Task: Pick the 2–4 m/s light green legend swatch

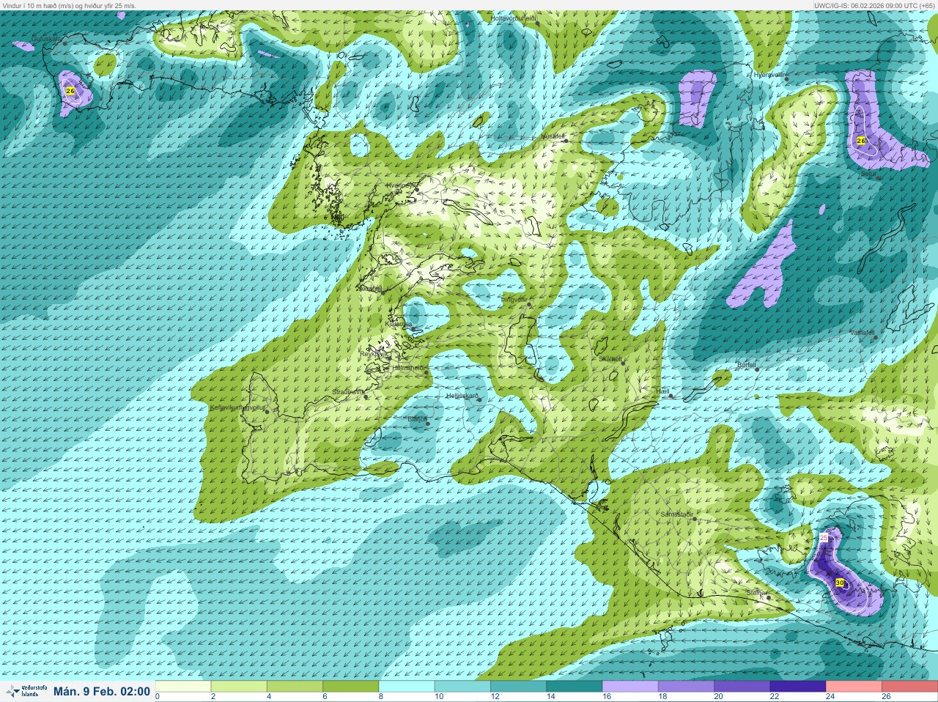Action: click(239, 687)
